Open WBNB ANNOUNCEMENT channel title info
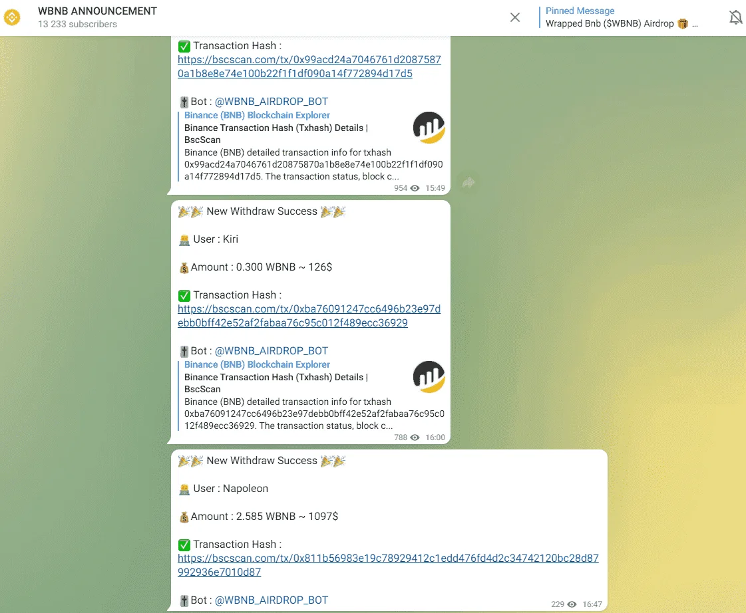The width and height of the screenshot is (746, 613). click(x=98, y=11)
